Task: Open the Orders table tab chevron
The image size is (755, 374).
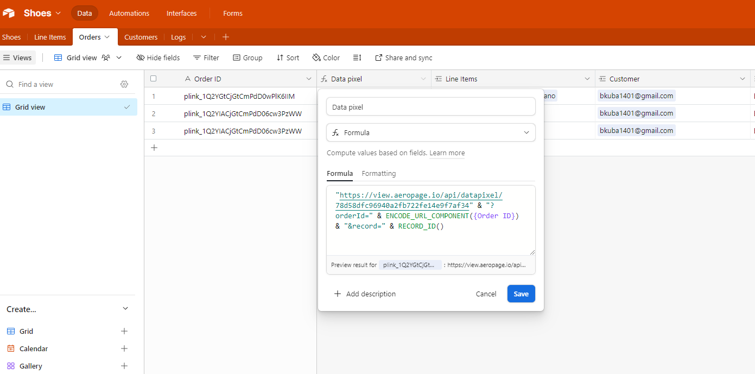Action: click(107, 37)
